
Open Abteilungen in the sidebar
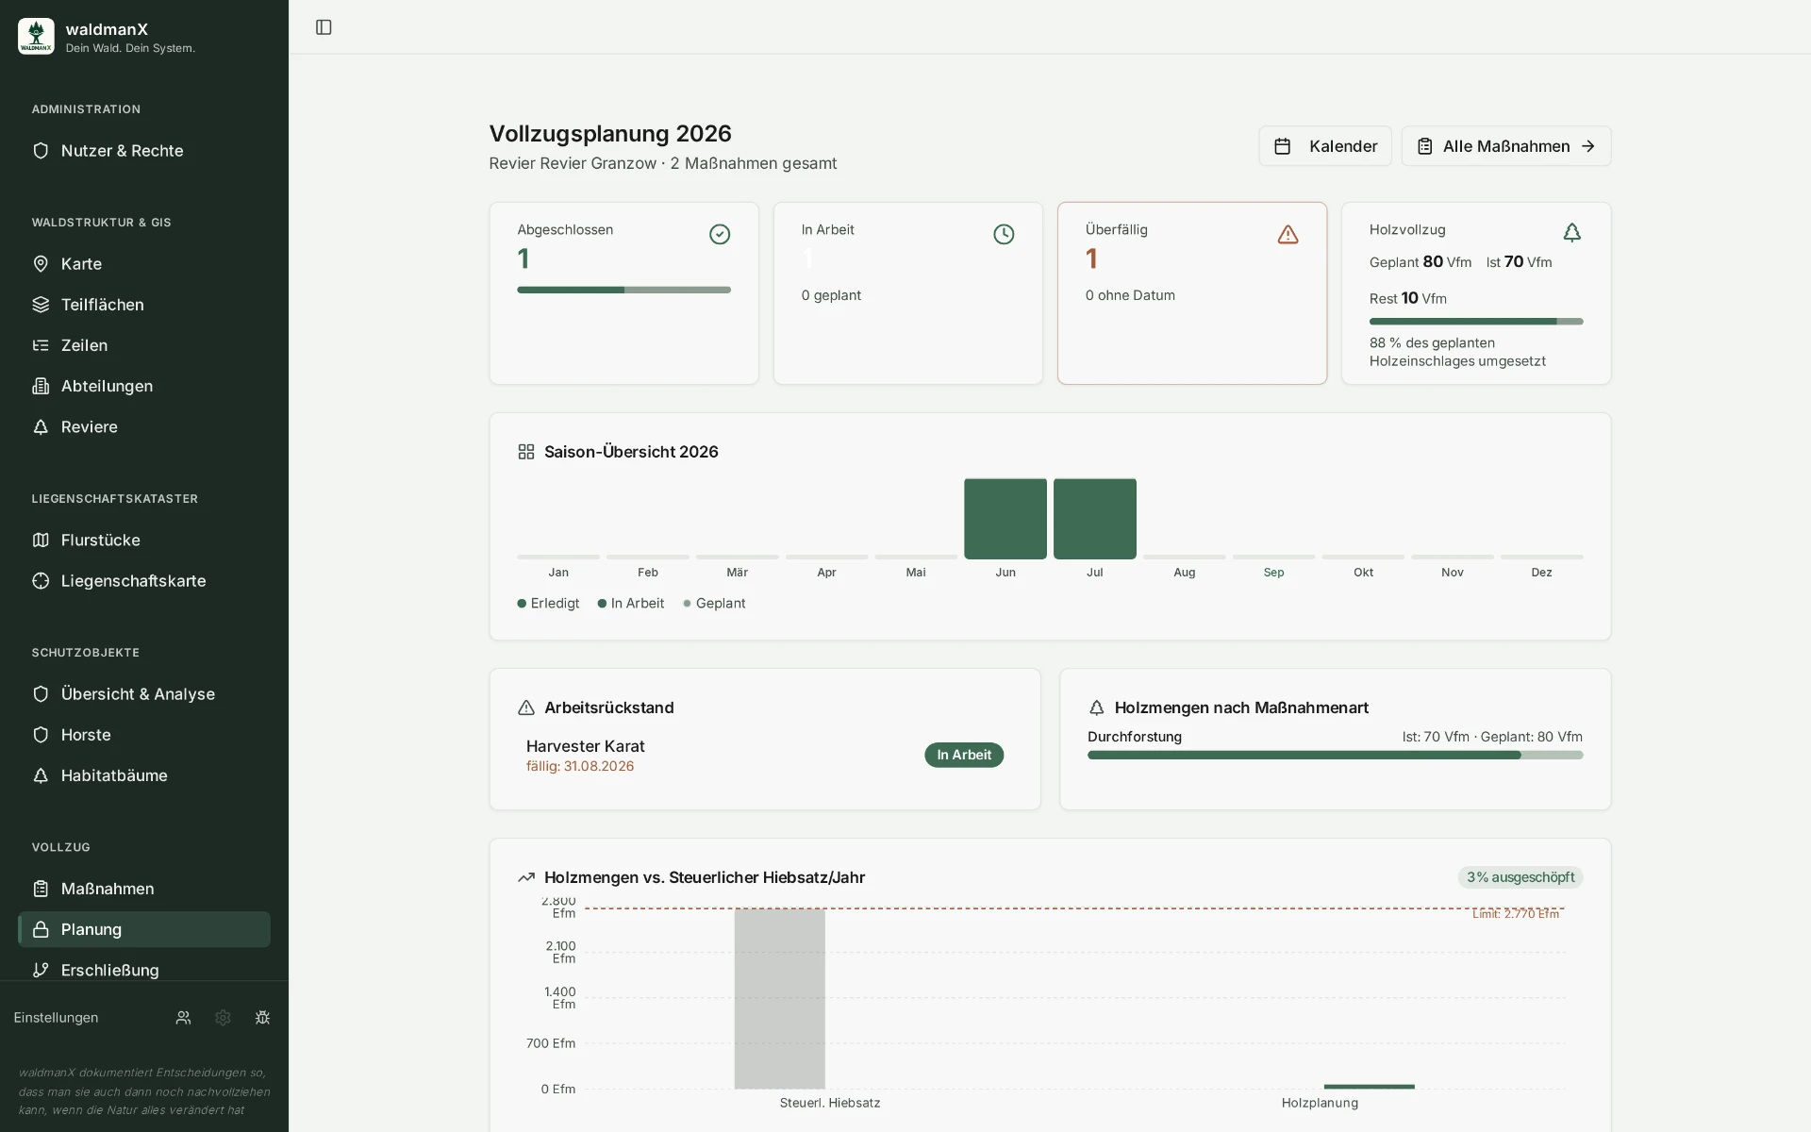point(144,386)
